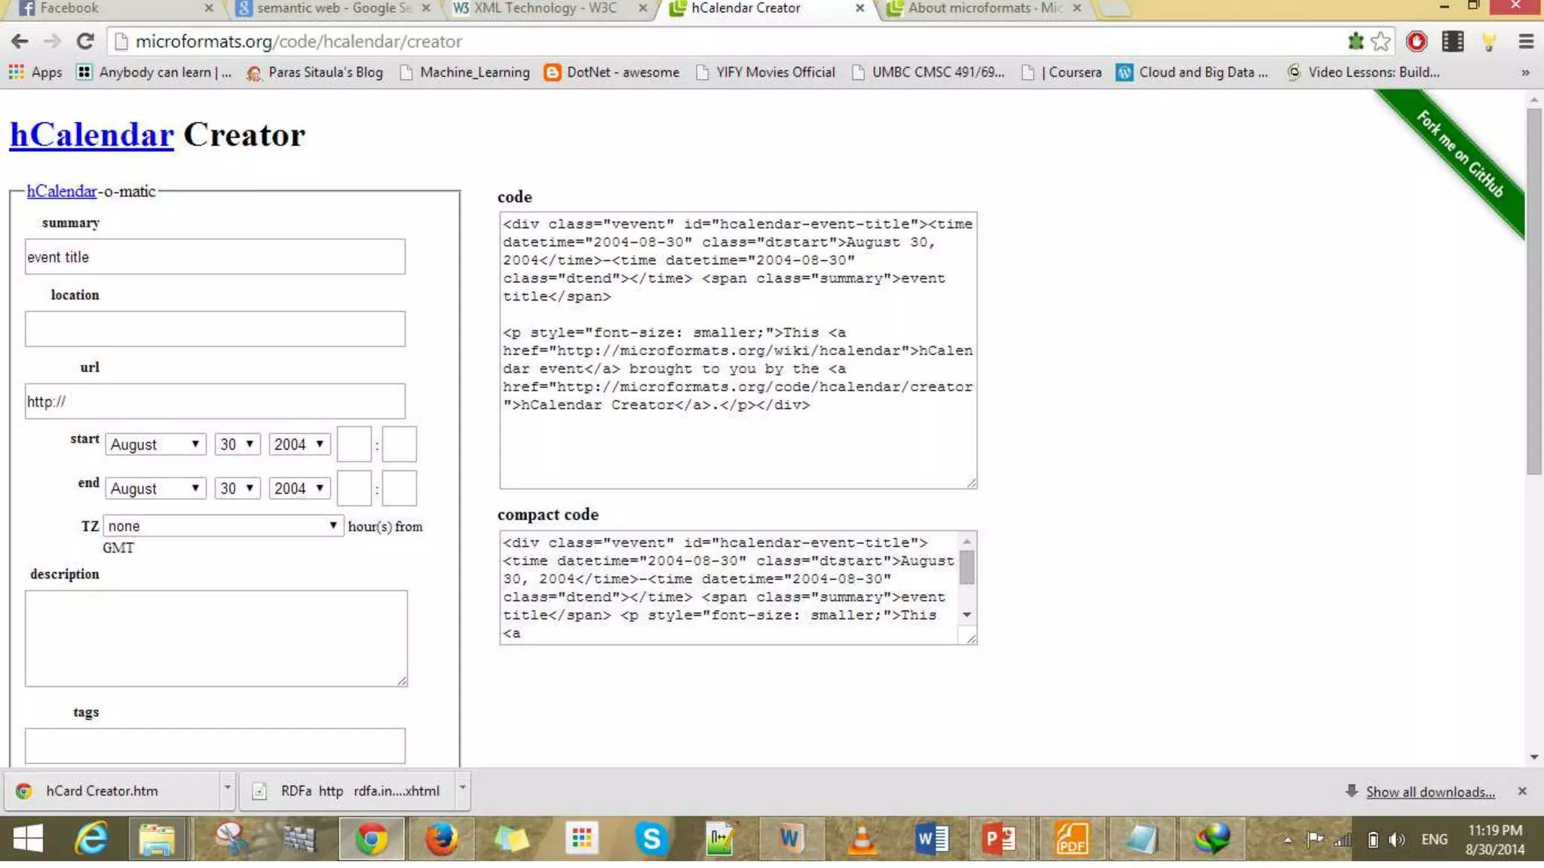
Task: Click the Show all downloads link
Action: click(x=1430, y=791)
